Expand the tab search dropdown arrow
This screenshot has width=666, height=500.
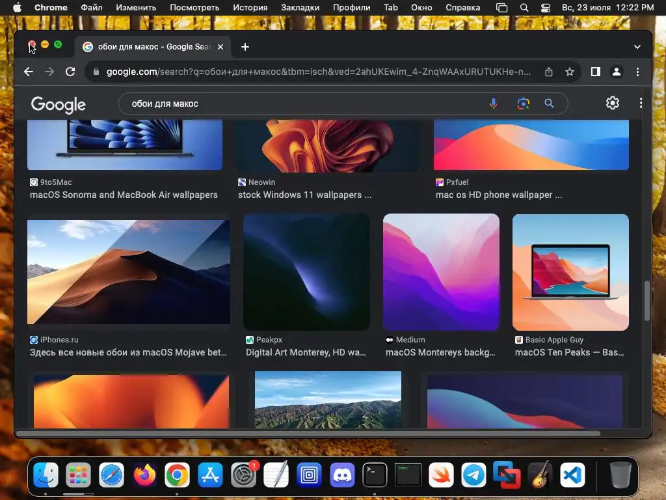(637, 47)
